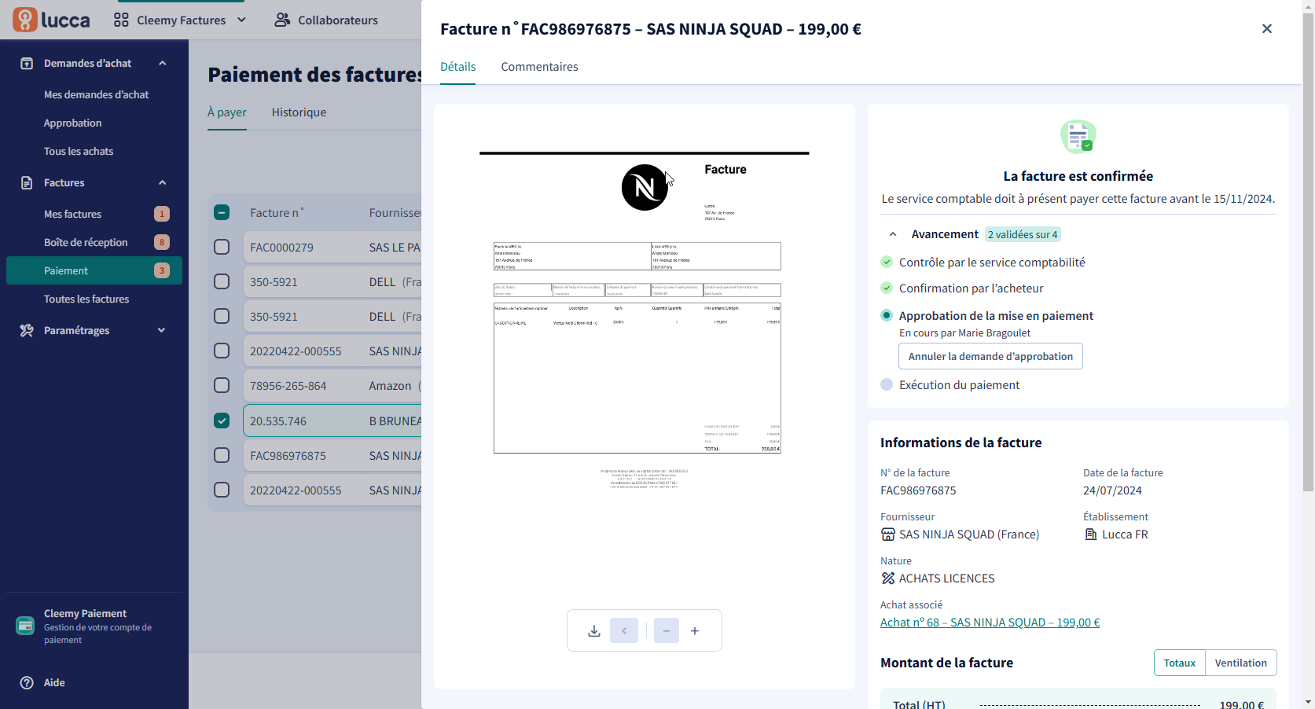The image size is (1315, 709).
Task: Click the supplier shop icon near SAS NINJA SQUAD
Action: pos(888,535)
